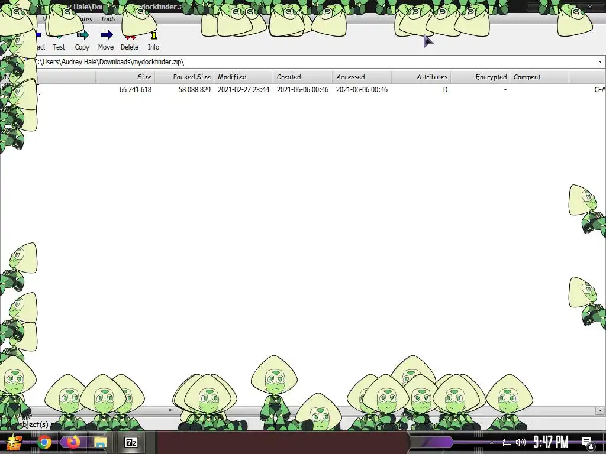Click into the mydockfinder.zip path field
Viewport: 606px width, 454px height.
coord(309,61)
